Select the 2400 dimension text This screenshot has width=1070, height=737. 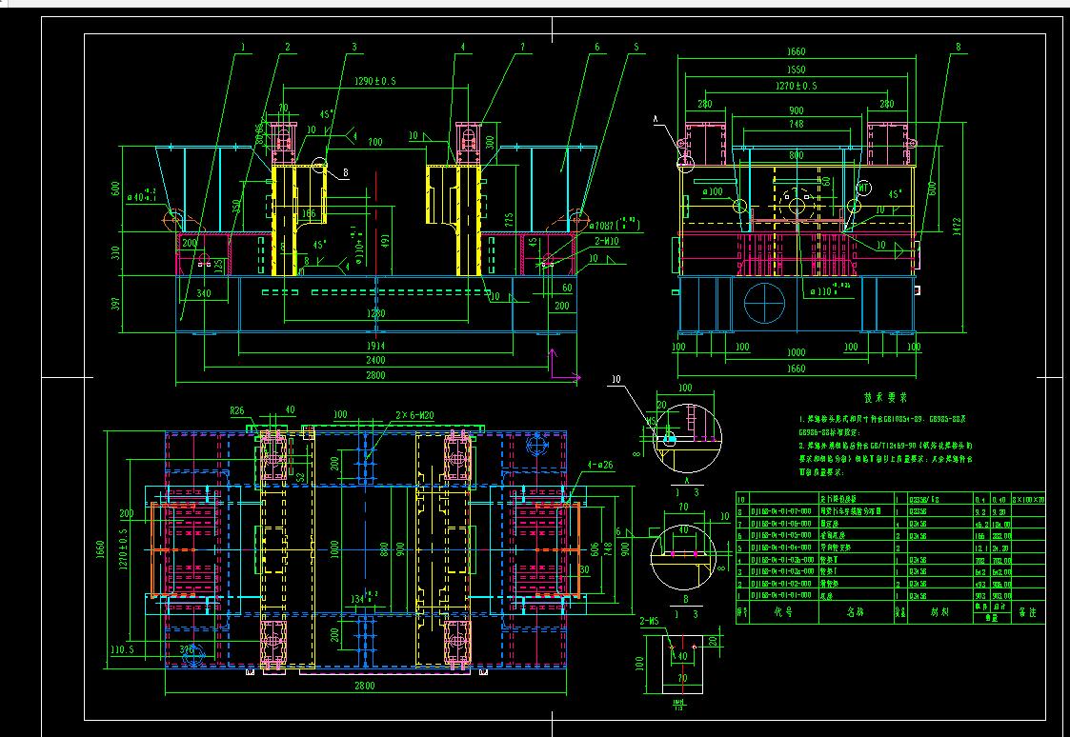click(375, 360)
